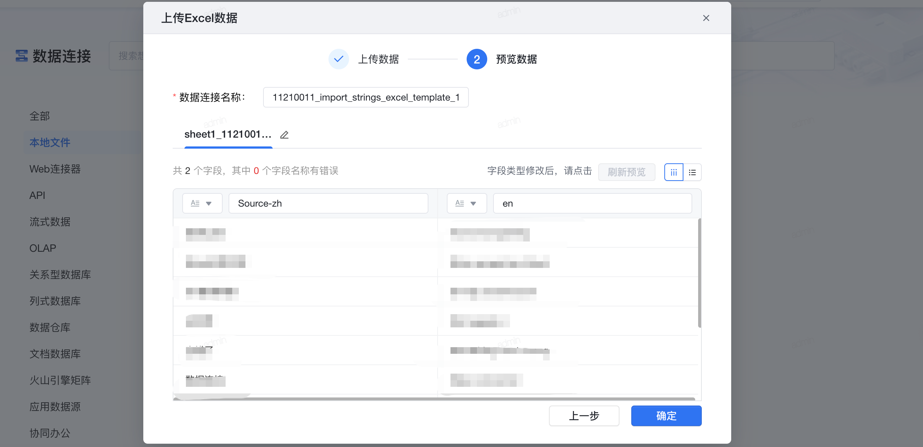923x447 pixels.
Task: Click the data connection logo icon
Action: pos(22,56)
